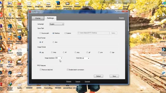Image resolution: width=166 pixels, height=93 pixels.
Task: Choose Source path as save location
Action: click(x=44, y=33)
